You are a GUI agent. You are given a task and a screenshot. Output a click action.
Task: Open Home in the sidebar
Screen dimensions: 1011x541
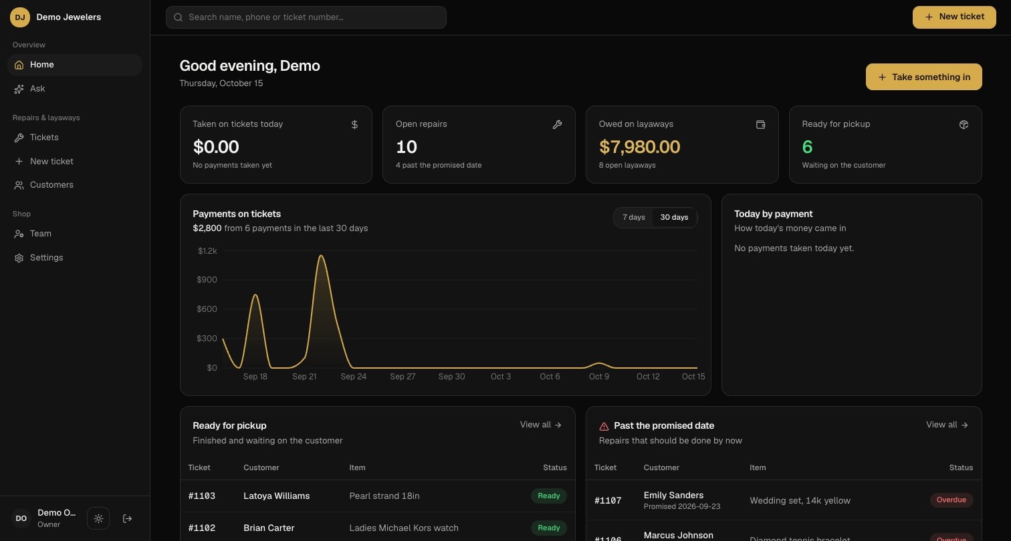tap(75, 65)
